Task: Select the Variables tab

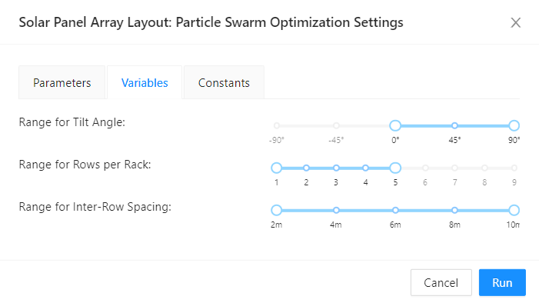Action: point(145,82)
